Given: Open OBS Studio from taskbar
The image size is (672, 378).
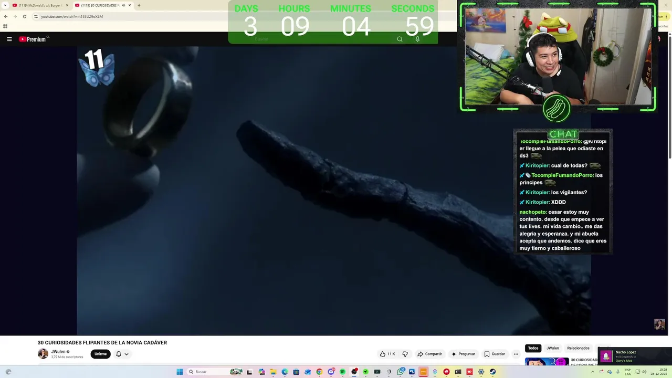Looking at the screenshot, I should tap(354, 372).
